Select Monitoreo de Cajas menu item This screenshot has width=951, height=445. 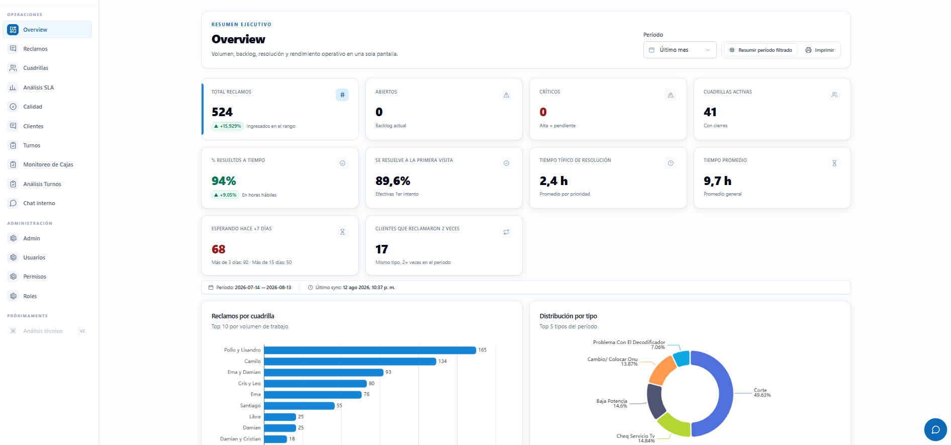pos(48,164)
